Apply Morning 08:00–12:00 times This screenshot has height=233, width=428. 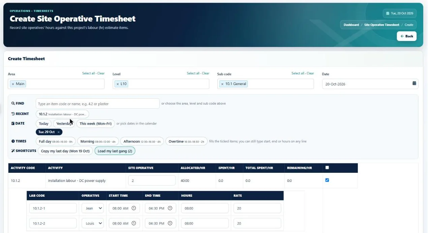pos(98,142)
